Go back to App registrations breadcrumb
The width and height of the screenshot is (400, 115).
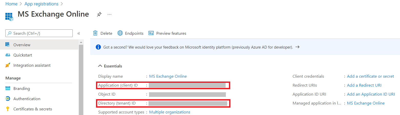pos(41,4)
